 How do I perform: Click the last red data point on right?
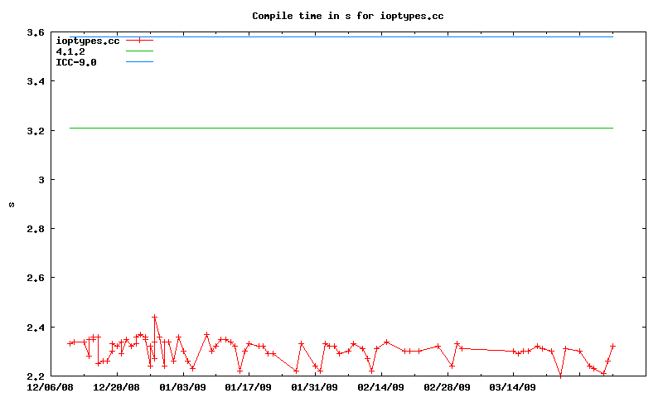pos(612,346)
